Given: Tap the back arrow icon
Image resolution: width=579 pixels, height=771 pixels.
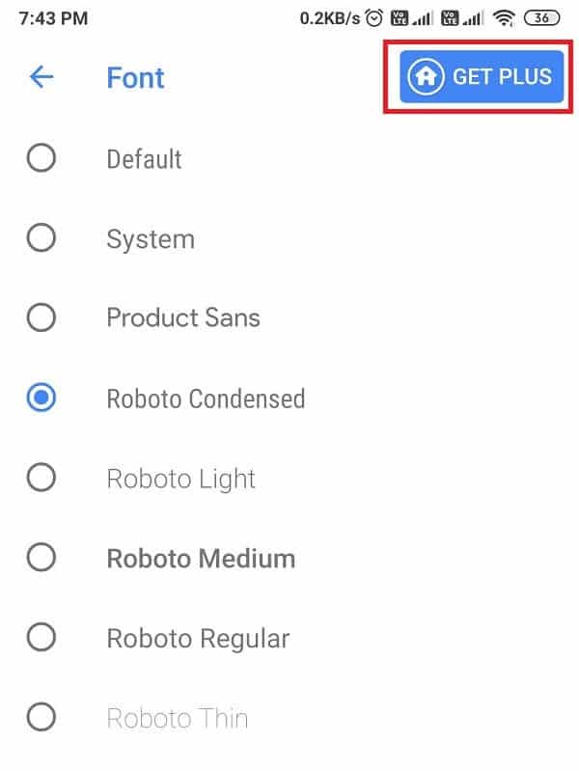Looking at the screenshot, I should pyautogui.click(x=41, y=77).
